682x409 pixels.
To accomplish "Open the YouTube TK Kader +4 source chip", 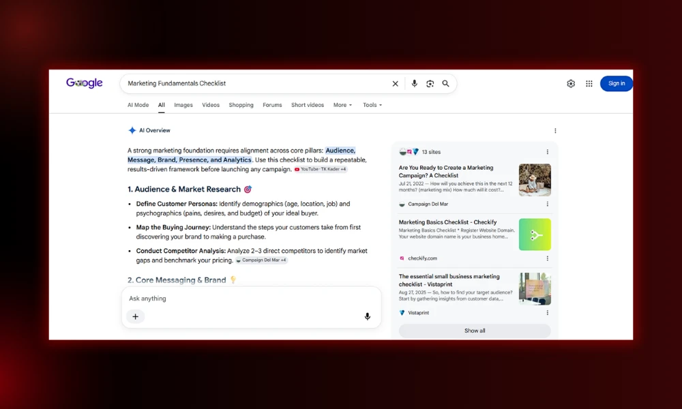I will tap(321, 169).
